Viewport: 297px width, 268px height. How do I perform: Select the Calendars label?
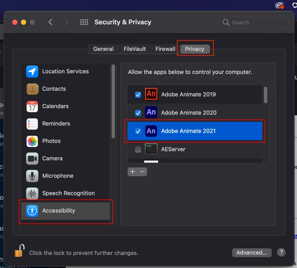click(x=56, y=106)
